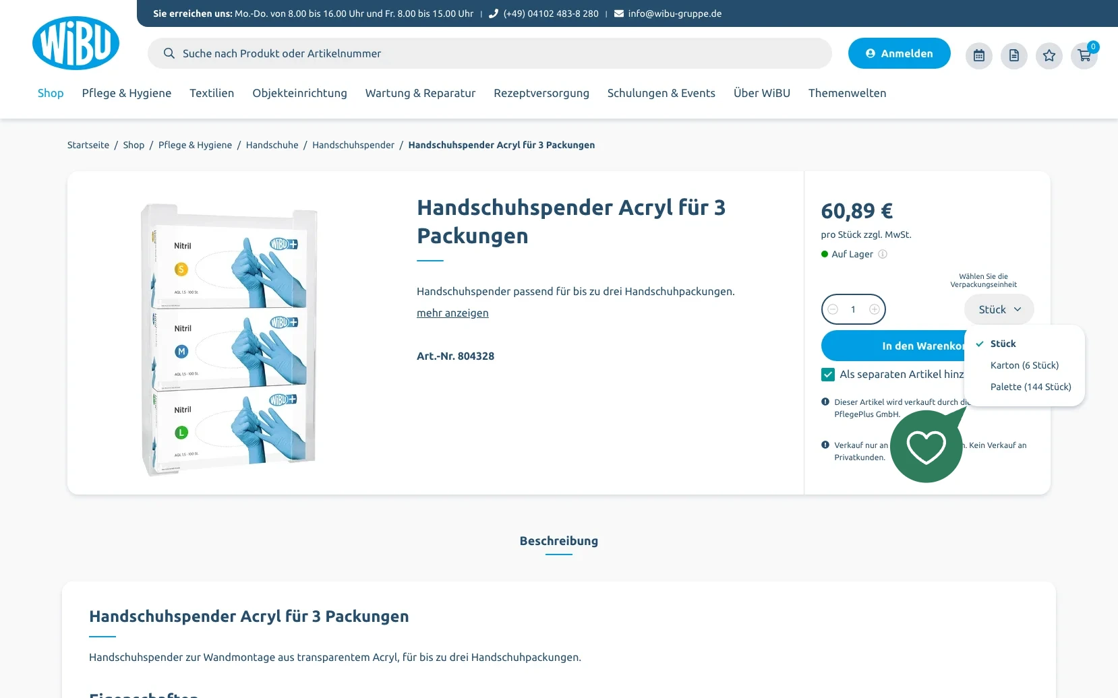Go to Handschuhe breadcrumb
Screen dimensions: 1118x698
point(272,145)
